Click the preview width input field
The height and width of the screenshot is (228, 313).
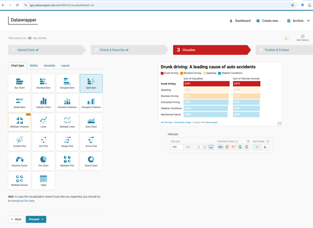point(177,147)
